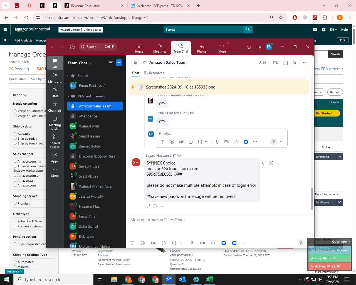This screenshot has height=285, width=356.
Task: Go back using Zoom back arrow
Action: coord(52,47)
